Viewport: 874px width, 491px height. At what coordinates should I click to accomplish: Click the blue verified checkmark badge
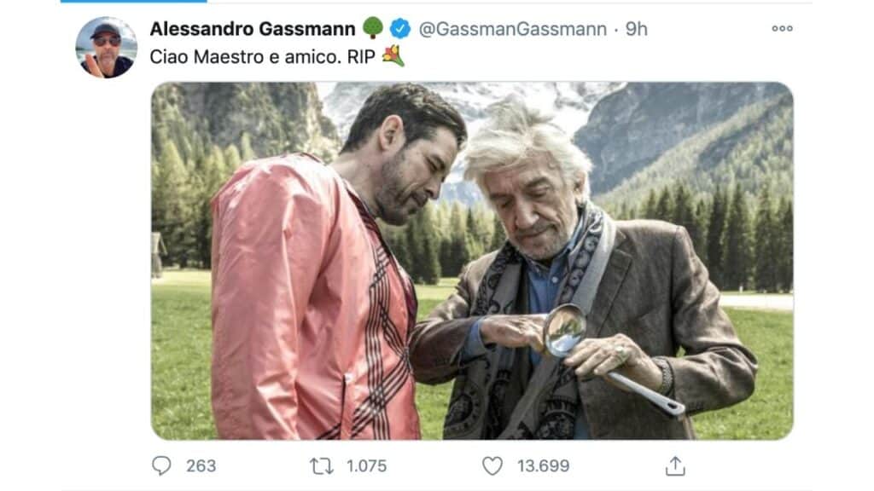[x=399, y=28]
